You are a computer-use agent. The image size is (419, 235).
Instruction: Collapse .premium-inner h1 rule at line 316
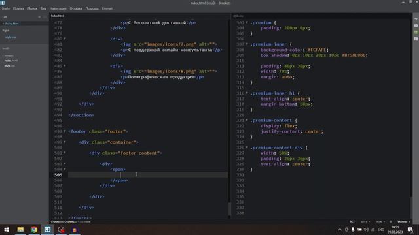pos(247,93)
